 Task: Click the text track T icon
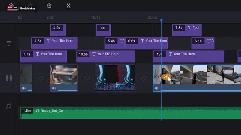tap(9, 43)
